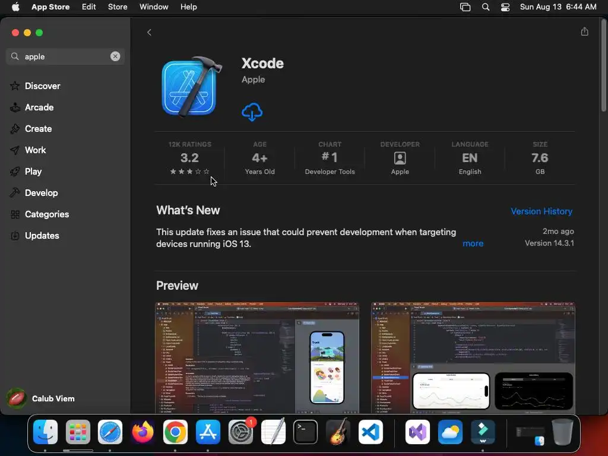Go back with the chevron arrow
Image resolution: width=608 pixels, height=456 pixels.
[149, 33]
